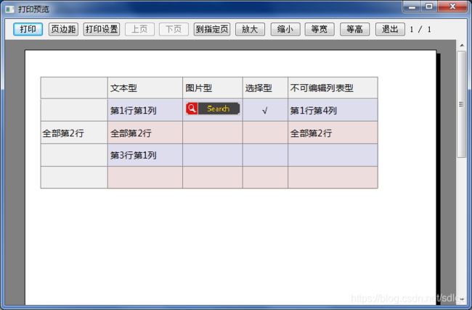Select cell 第1行第4列
Viewport: 472px width, 310px height.
click(x=333, y=110)
